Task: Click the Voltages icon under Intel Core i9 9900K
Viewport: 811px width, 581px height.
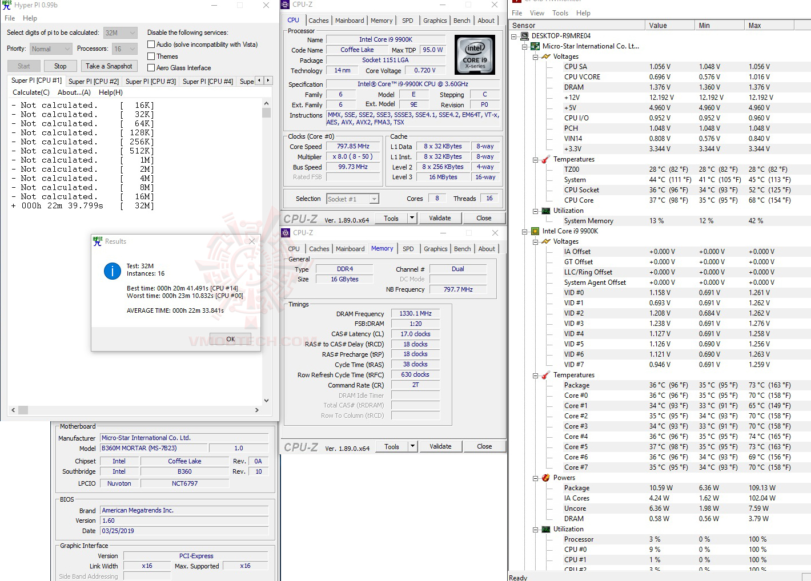Action: click(x=546, y=241)
